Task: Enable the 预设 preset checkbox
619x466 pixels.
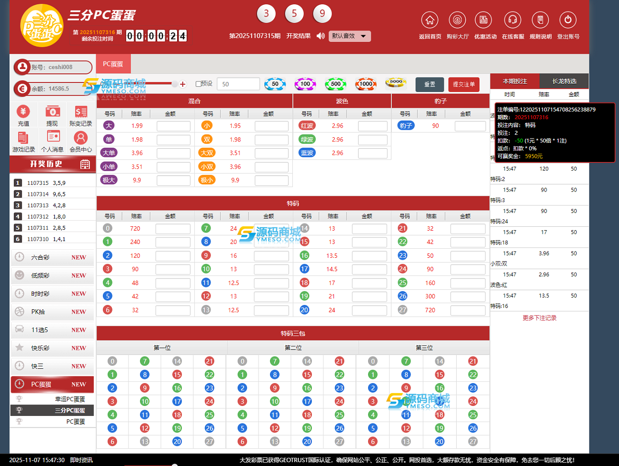Action: [x=199, y=84]
